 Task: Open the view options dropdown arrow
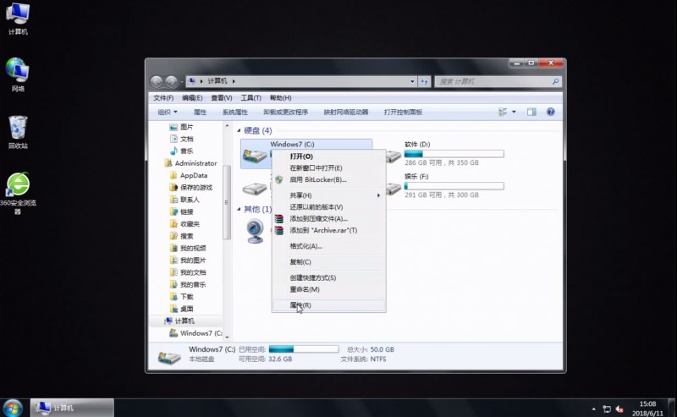click(x=514, y=112)
